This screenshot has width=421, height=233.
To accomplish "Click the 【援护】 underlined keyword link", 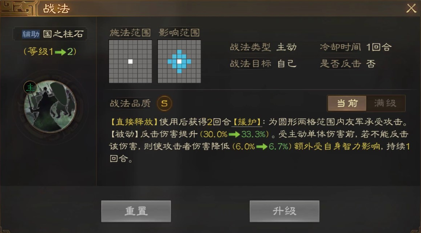I will coord(246,122).
